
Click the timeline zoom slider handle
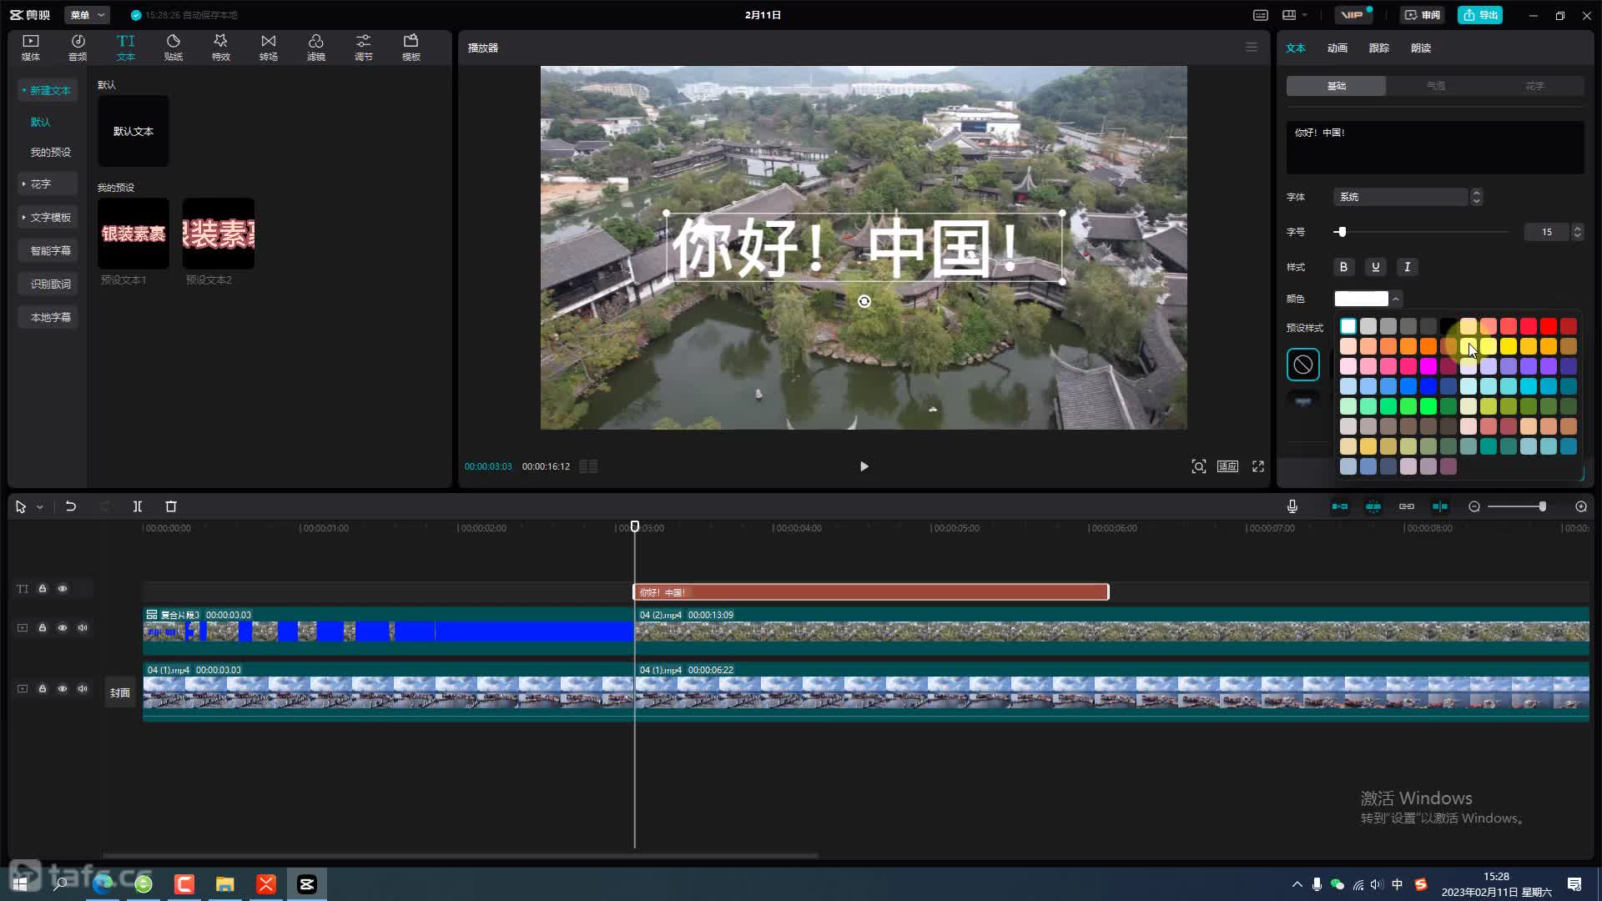coord(1543,506)
